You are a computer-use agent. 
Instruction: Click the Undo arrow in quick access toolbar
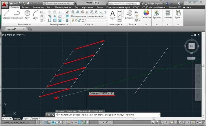tap(32, 3)
